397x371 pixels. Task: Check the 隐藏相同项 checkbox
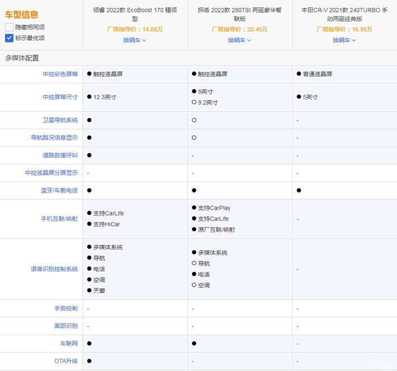[x=9, y=27]
